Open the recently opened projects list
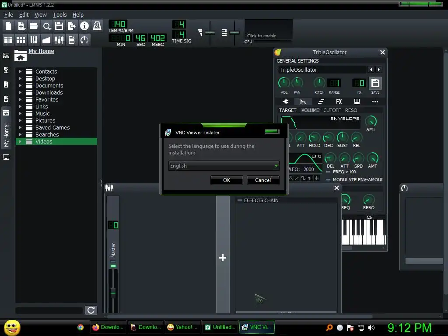The image size is (448, 336). (x=46, y=26)
